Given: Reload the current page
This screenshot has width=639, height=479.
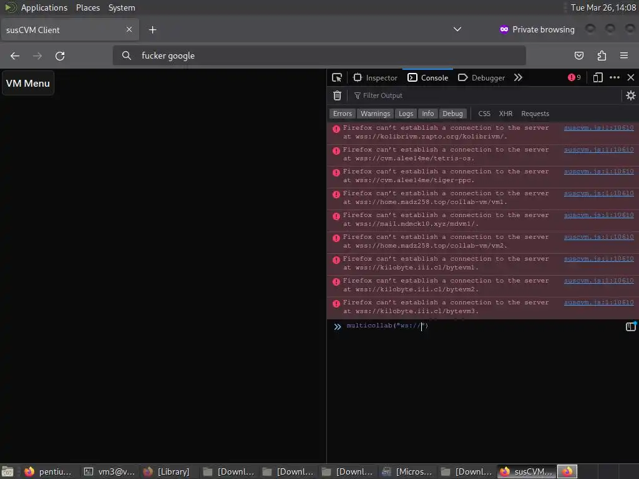Looking at the screenshot, I should pos(60,56).
